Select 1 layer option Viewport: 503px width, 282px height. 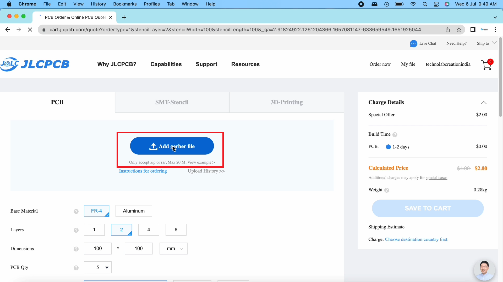(94, 230)
